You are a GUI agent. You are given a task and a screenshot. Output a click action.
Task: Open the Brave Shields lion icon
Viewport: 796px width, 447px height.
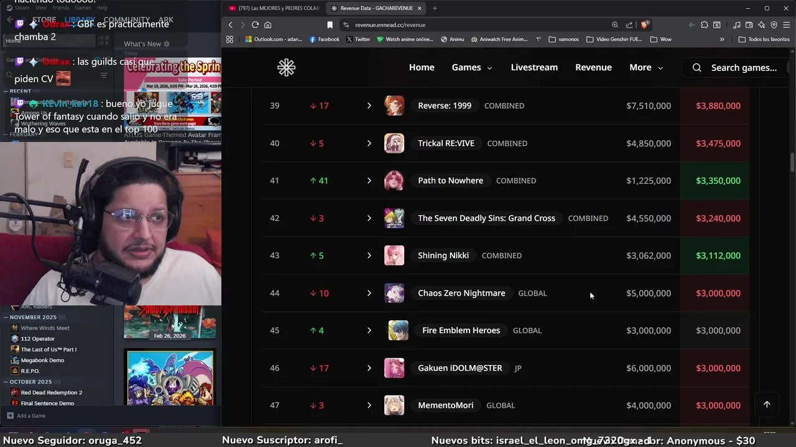pos(645,25)
